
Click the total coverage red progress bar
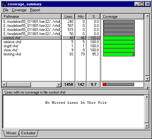click(x=104, y=84)
